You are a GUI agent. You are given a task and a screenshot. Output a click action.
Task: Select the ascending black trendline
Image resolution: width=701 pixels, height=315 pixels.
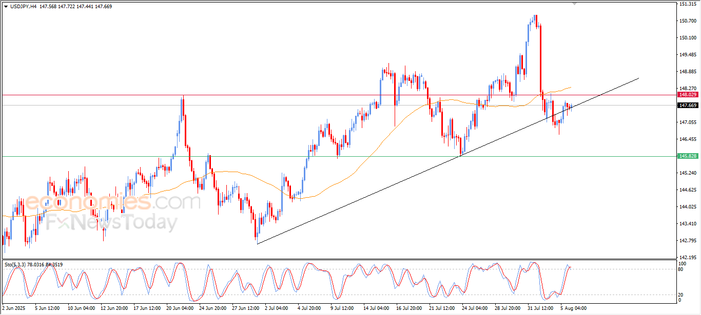pyautogui.click(x=447, y=161)
